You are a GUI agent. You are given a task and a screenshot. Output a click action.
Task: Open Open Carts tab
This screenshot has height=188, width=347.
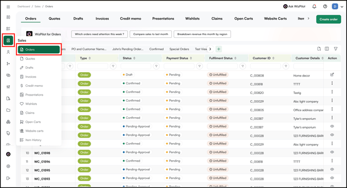coord(243,19)
